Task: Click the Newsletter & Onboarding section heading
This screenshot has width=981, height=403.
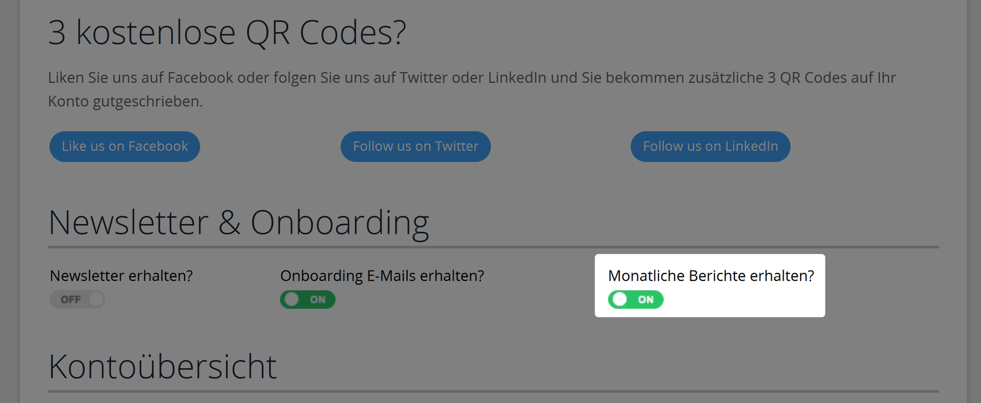Action: (x=239, y=222)
